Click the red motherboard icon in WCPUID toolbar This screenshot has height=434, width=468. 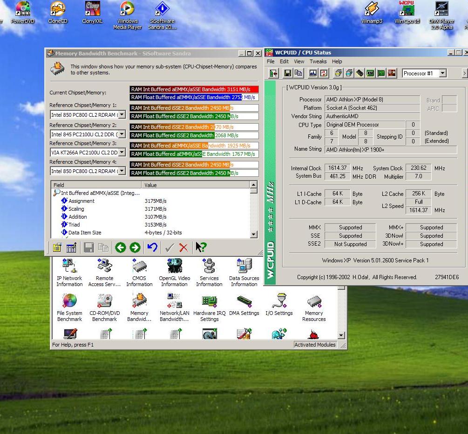coord(392,73)
